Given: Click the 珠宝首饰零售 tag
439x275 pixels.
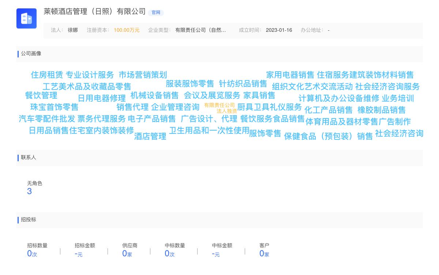Looking at the screenshot, I should coord(54,107).
